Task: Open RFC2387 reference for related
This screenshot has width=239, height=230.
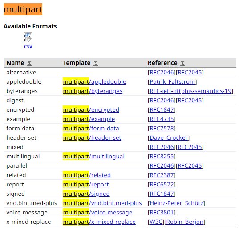Action: [x=162, y=175]
